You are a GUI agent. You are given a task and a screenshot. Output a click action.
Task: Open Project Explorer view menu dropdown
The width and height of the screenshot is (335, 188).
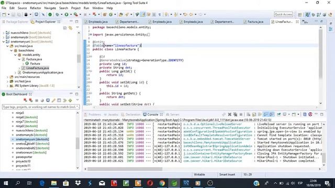[x=77, y=28]
